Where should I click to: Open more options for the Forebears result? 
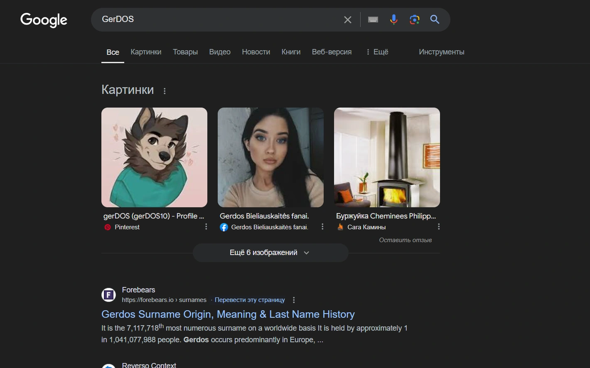[294, 300]
